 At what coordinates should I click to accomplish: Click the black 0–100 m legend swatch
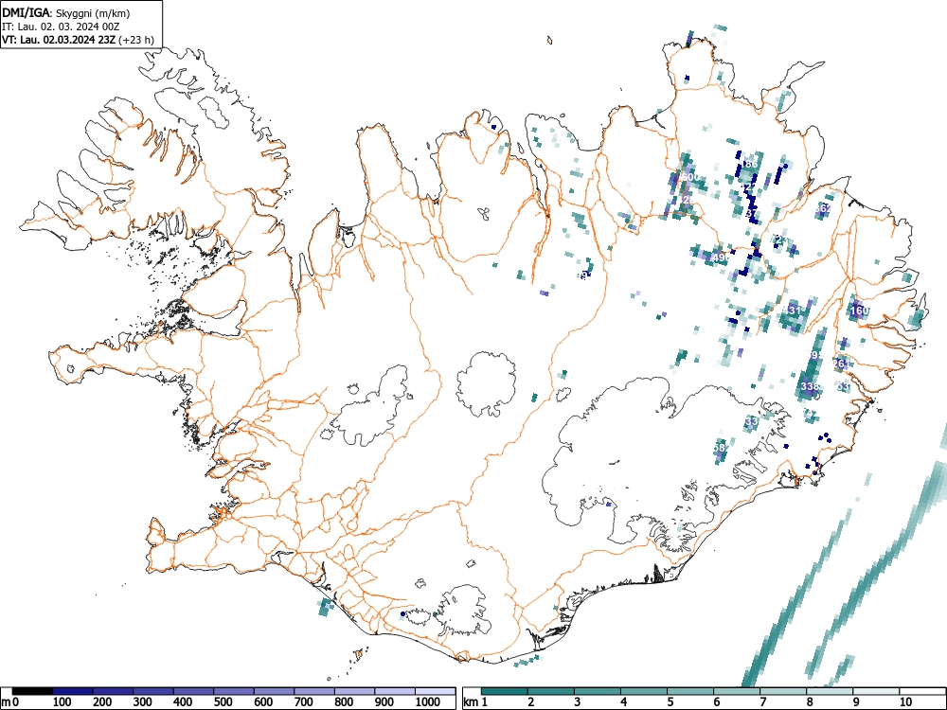coord(32,691)
